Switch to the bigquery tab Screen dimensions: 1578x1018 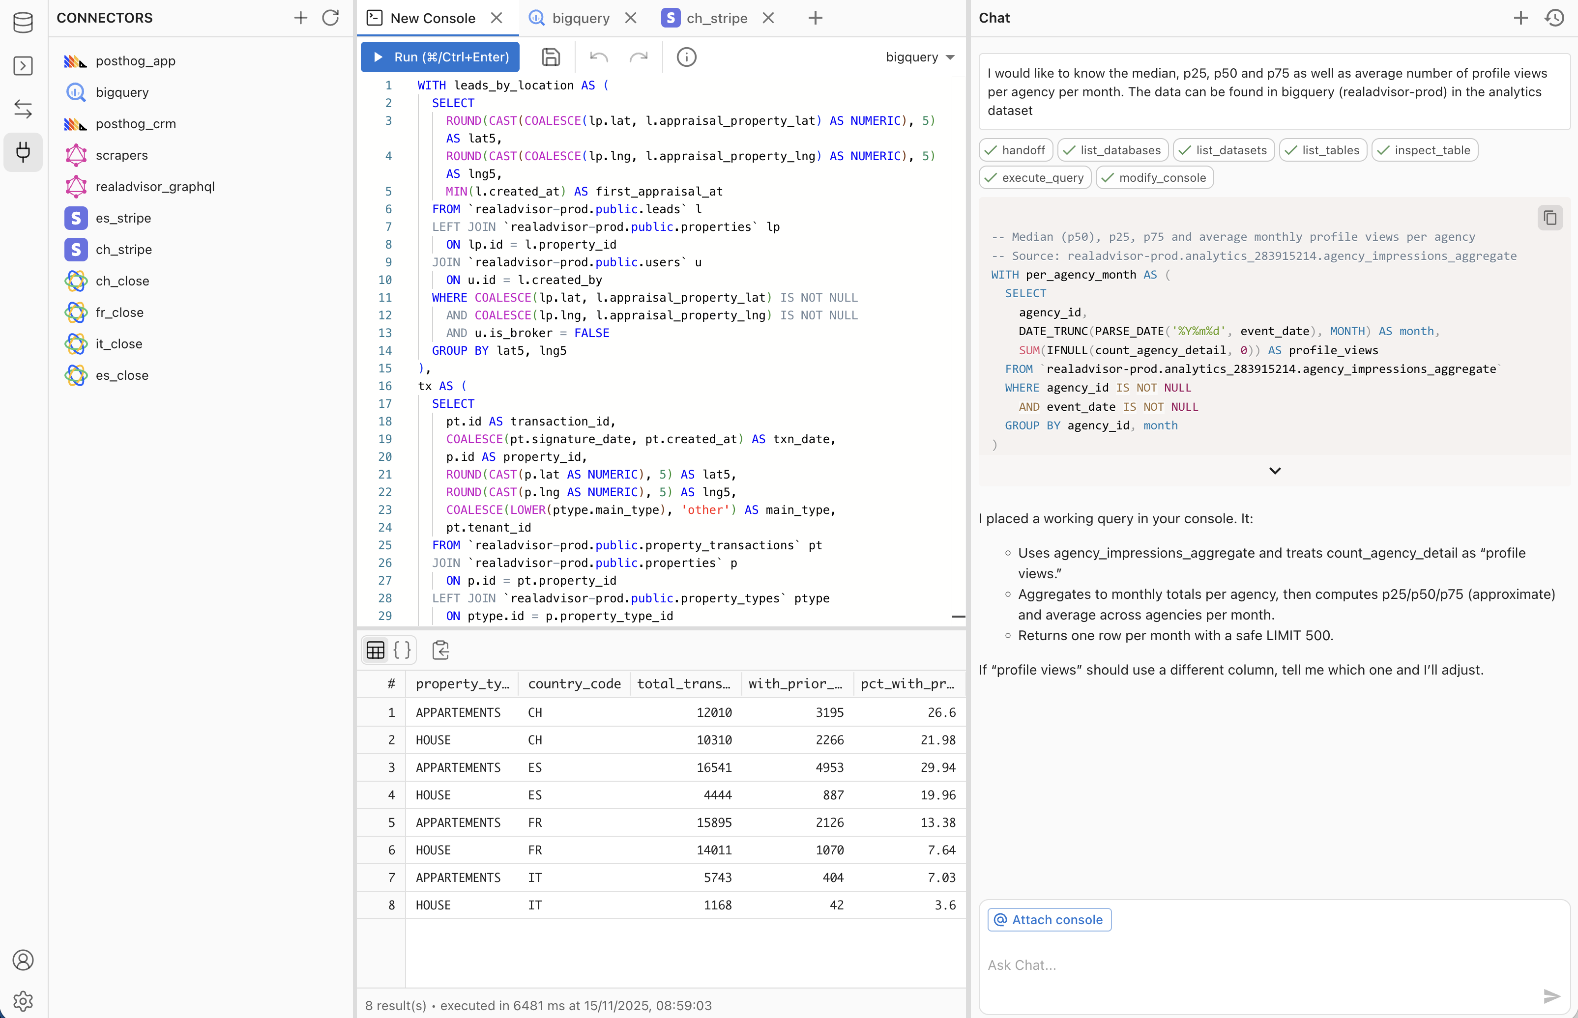click(580, 18)
